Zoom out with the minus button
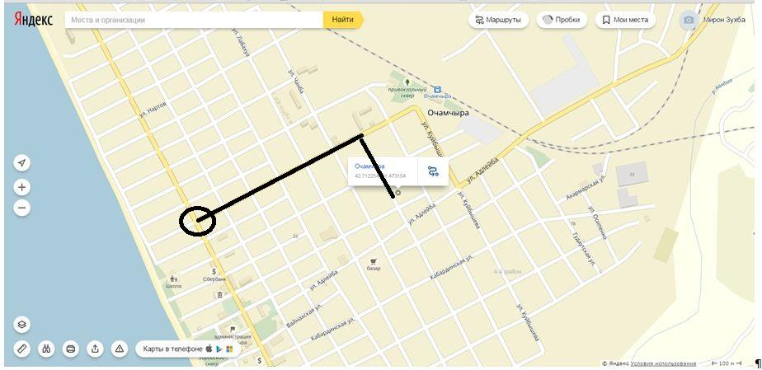 coord(22,208)
